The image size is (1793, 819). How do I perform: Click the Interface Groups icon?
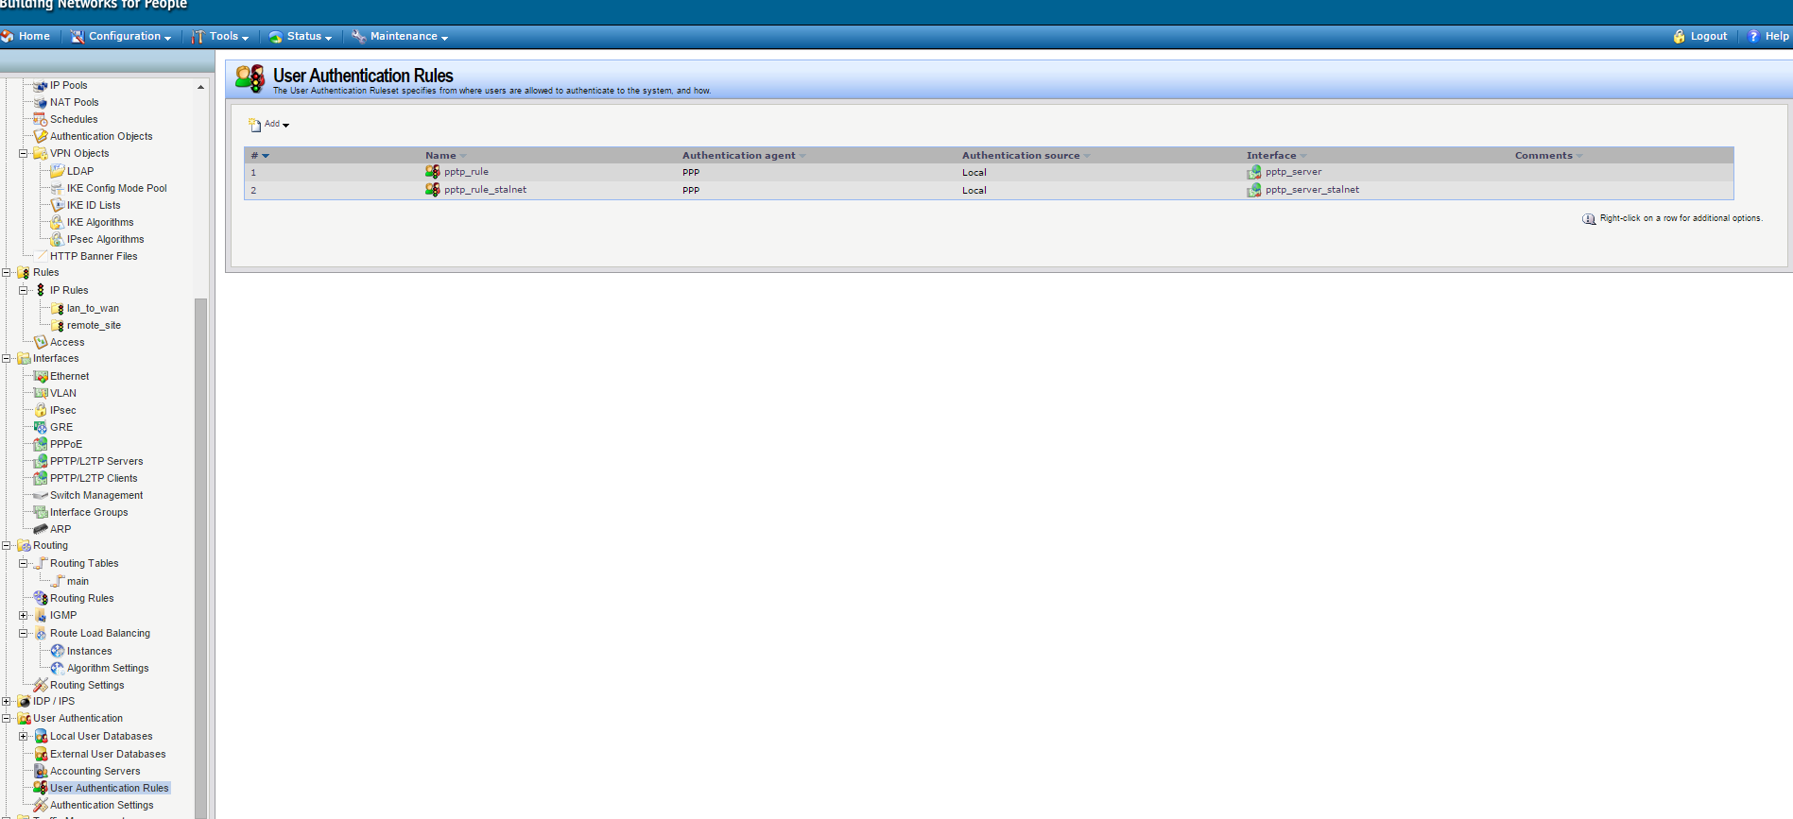click(41, 512)
